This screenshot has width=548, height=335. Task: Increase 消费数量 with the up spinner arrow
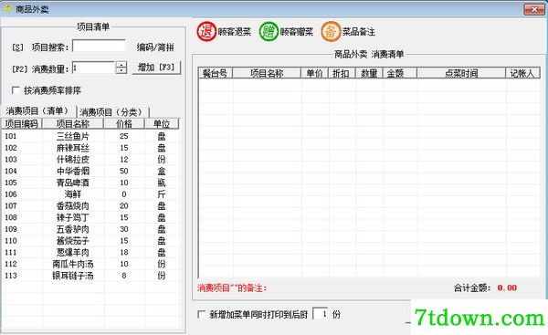(121, 64)
